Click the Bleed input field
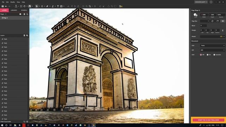The image size is (226, 127). coord(203,26)
